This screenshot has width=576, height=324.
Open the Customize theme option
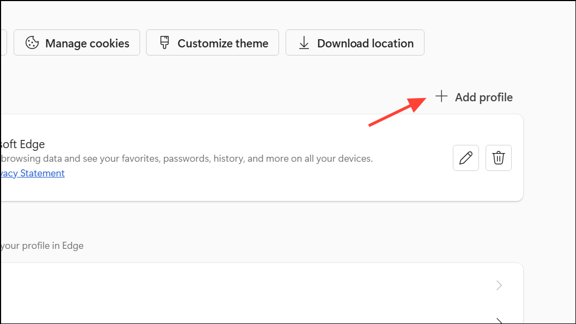213,42
